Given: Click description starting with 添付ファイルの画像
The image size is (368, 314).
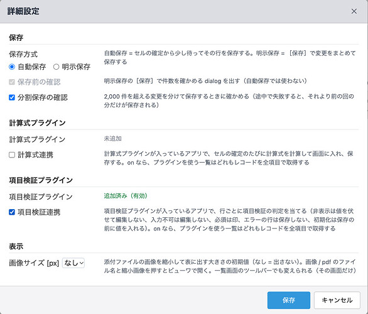Looking at the screenshot, I should click(x=230, y=266).
